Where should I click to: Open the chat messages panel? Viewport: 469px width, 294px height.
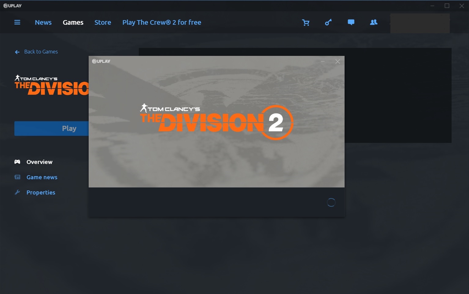351,22
